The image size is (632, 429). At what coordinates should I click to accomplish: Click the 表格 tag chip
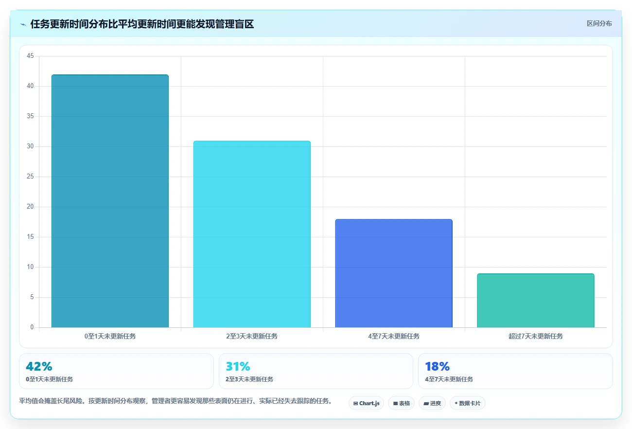pyautogui.click(x=401, y=403)
